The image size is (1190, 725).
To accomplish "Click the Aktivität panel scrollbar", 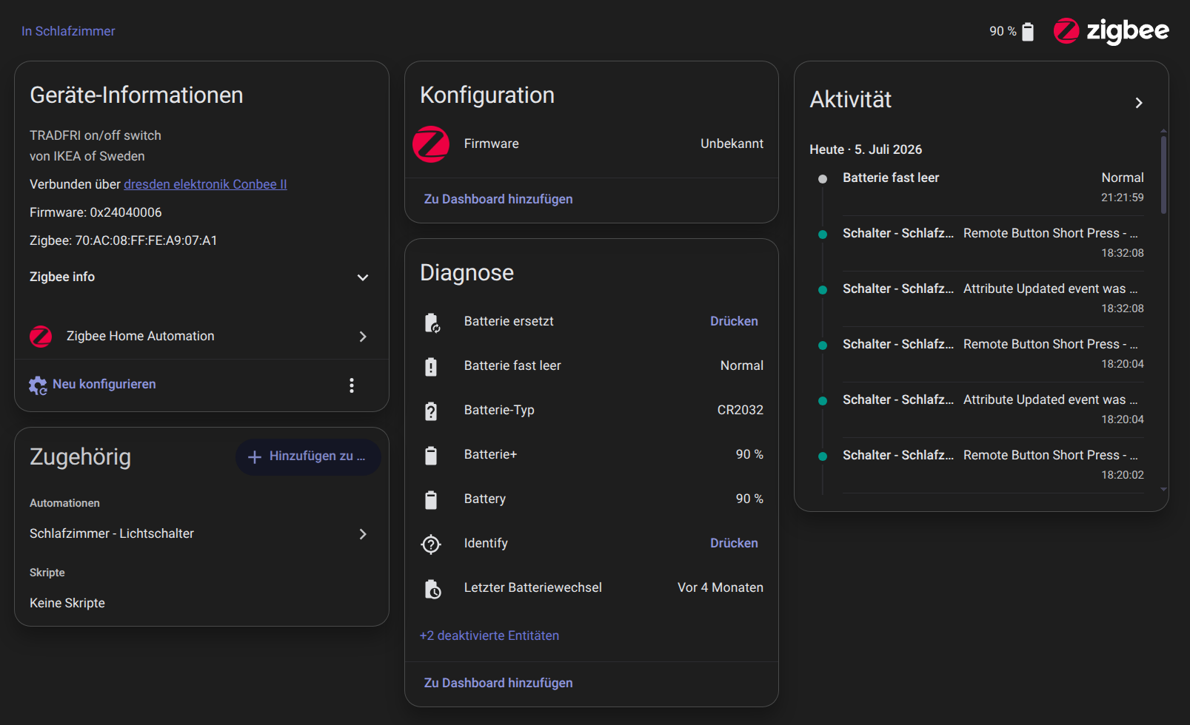I will pos(1163,175).
